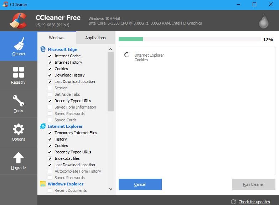Enable the Recent Documents checkbox
The image size is (279, 205).
point(50,190)
